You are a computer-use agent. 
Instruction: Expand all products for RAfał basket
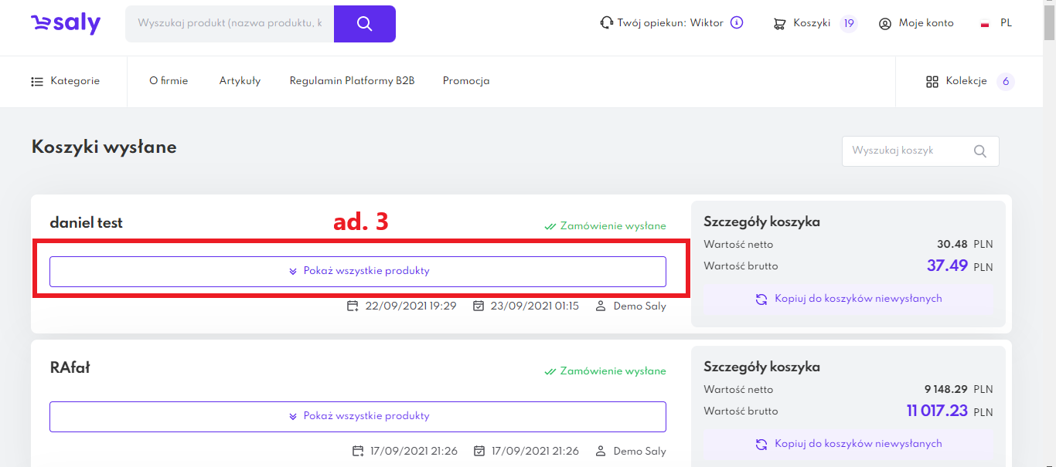358,417
